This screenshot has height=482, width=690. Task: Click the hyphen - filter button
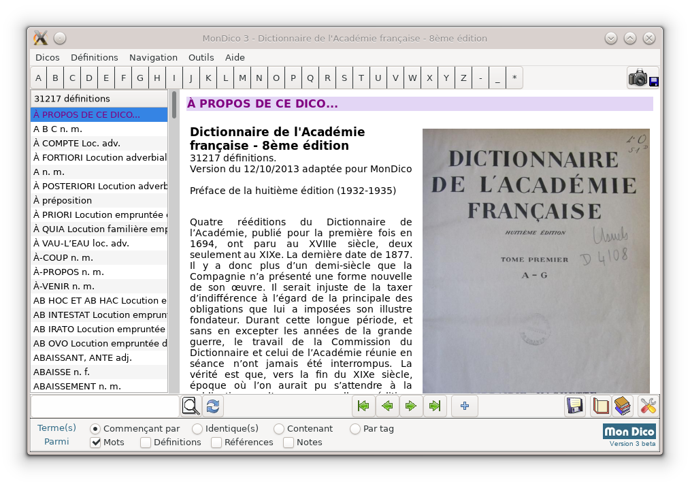(480, 78)
